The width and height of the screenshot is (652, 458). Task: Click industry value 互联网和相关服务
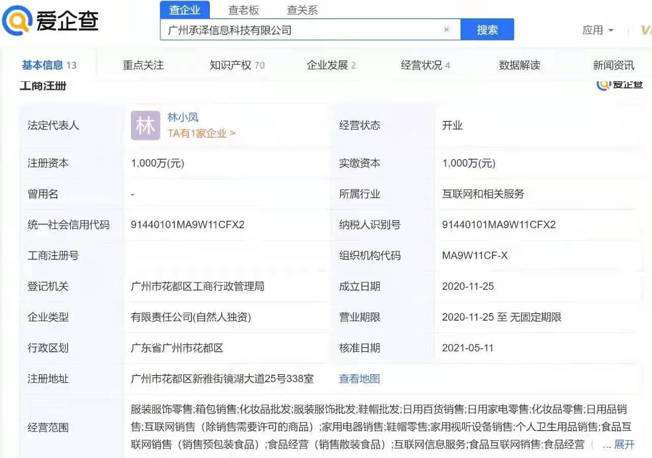(x=483, y=194)
